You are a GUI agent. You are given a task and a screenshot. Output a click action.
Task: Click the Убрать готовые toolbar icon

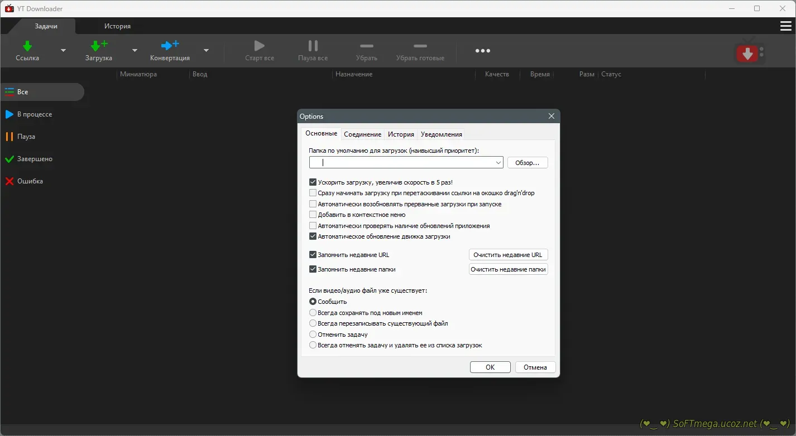click(x=420, y=46)
